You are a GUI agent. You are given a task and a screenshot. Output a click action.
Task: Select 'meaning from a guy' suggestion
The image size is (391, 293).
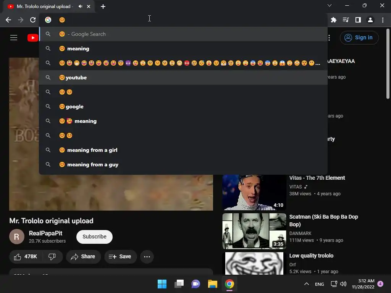tap(183, 164)
